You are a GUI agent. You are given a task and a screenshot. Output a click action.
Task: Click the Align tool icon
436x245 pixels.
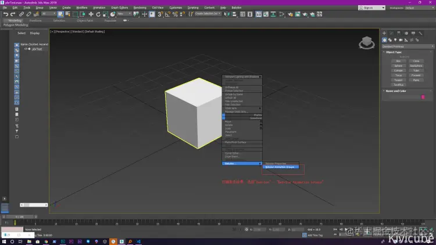234,14
